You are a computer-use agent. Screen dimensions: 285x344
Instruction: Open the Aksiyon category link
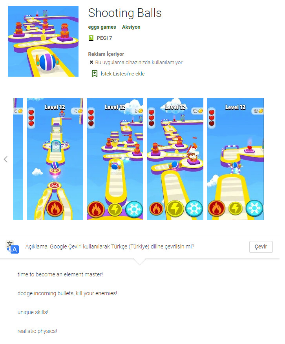coord(131,27)
